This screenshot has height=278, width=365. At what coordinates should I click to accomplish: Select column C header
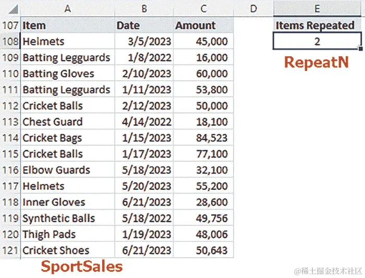pyautogui.click(x=203, y=9)
